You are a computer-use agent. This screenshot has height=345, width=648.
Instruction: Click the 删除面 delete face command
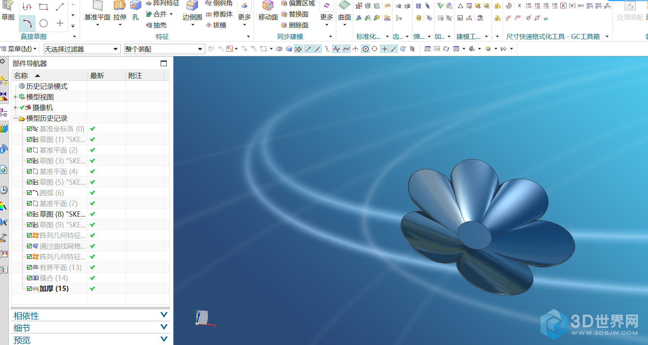click(295, 25)
